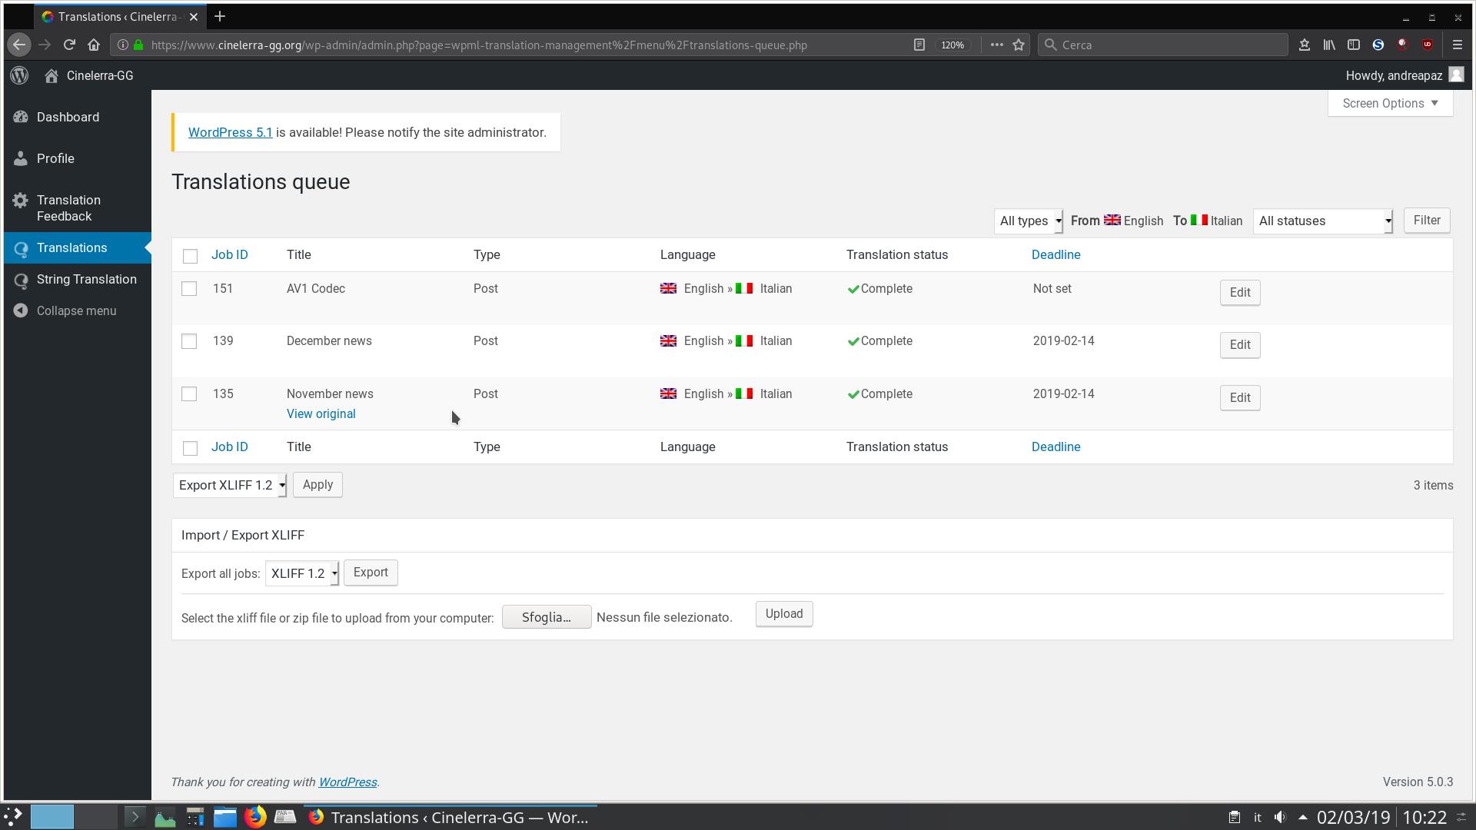Open Firefox library icon
The height and width of the screenshot is (830, 1476).
tap(1328, 45)
